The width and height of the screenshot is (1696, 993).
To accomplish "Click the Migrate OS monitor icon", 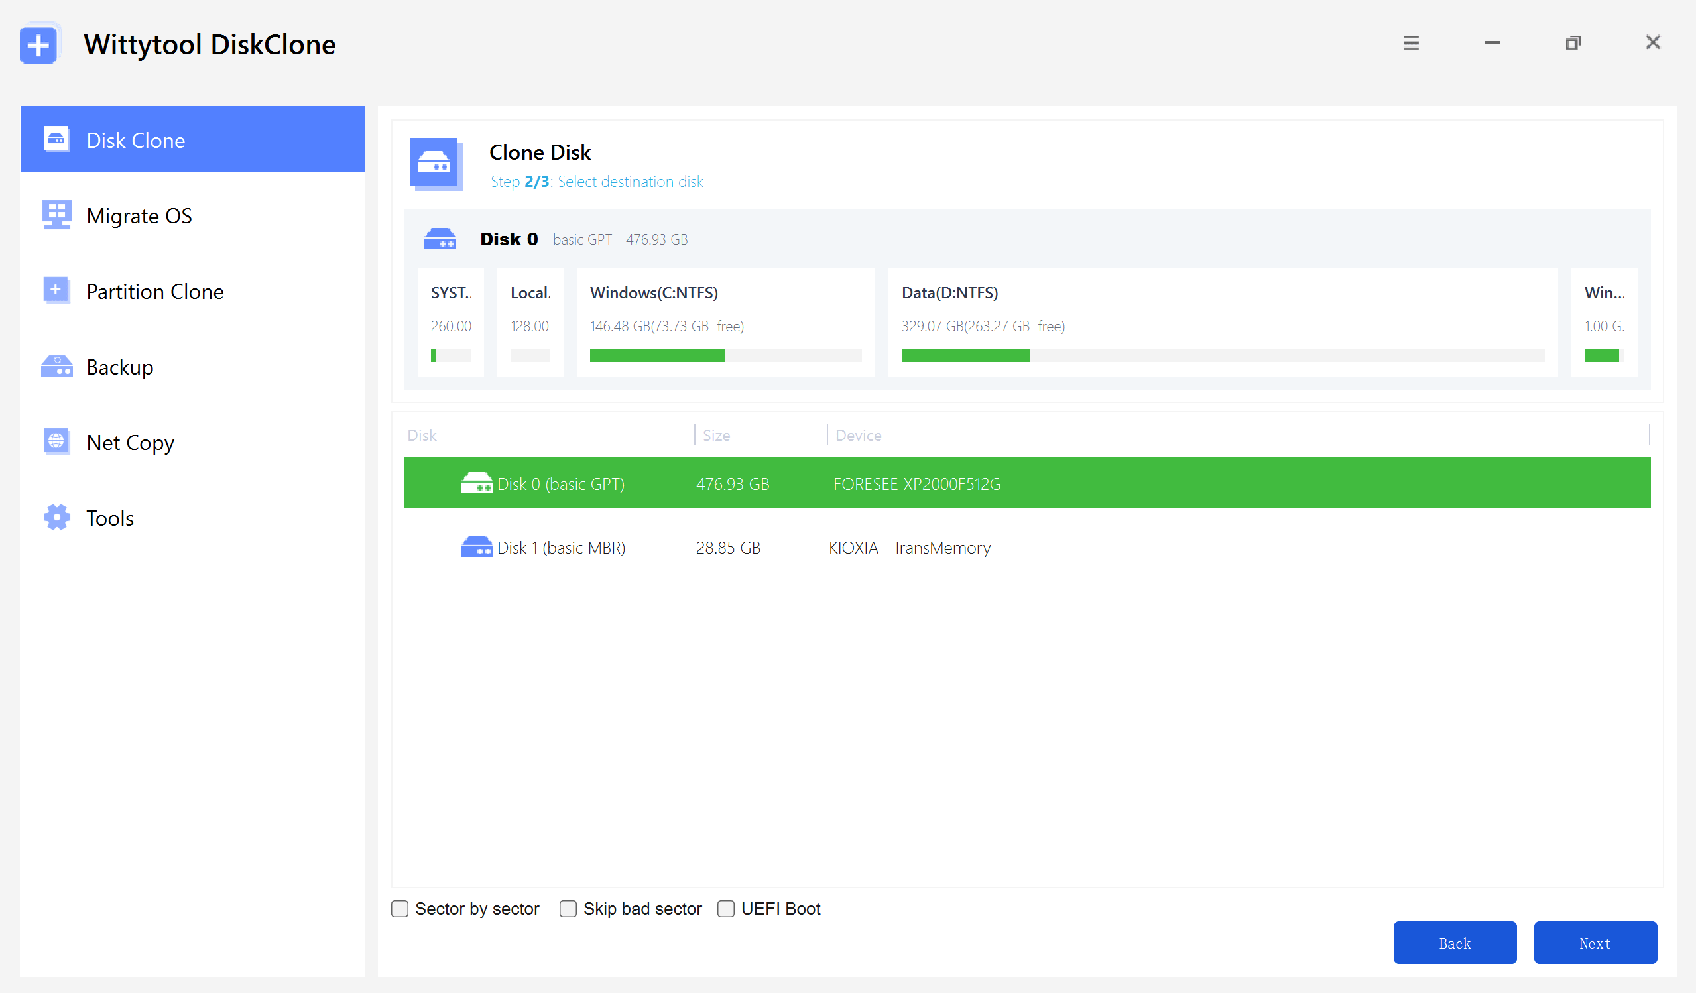I will tap(56, 215).
